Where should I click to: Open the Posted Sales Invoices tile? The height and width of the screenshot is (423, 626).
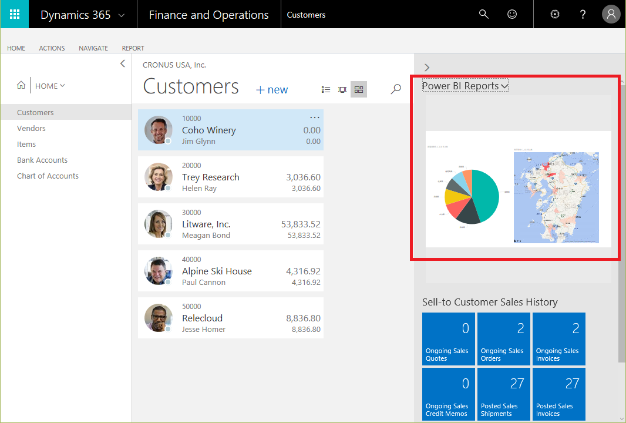pyautogui.click(x=559, y=394)
